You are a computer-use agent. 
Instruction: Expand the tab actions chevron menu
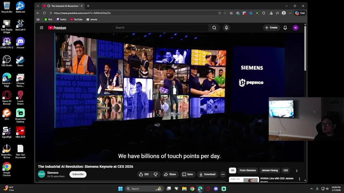click(38, 6)
